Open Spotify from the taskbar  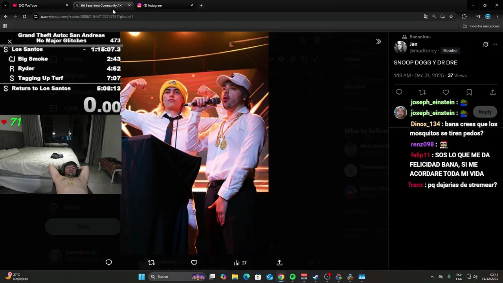click(x=292, y=277)
